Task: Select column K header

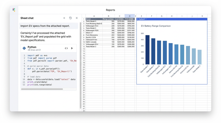Action: 202,16
